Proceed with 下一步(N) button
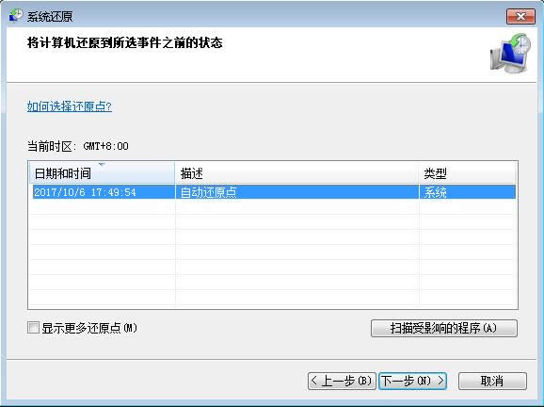 [412, 381]
